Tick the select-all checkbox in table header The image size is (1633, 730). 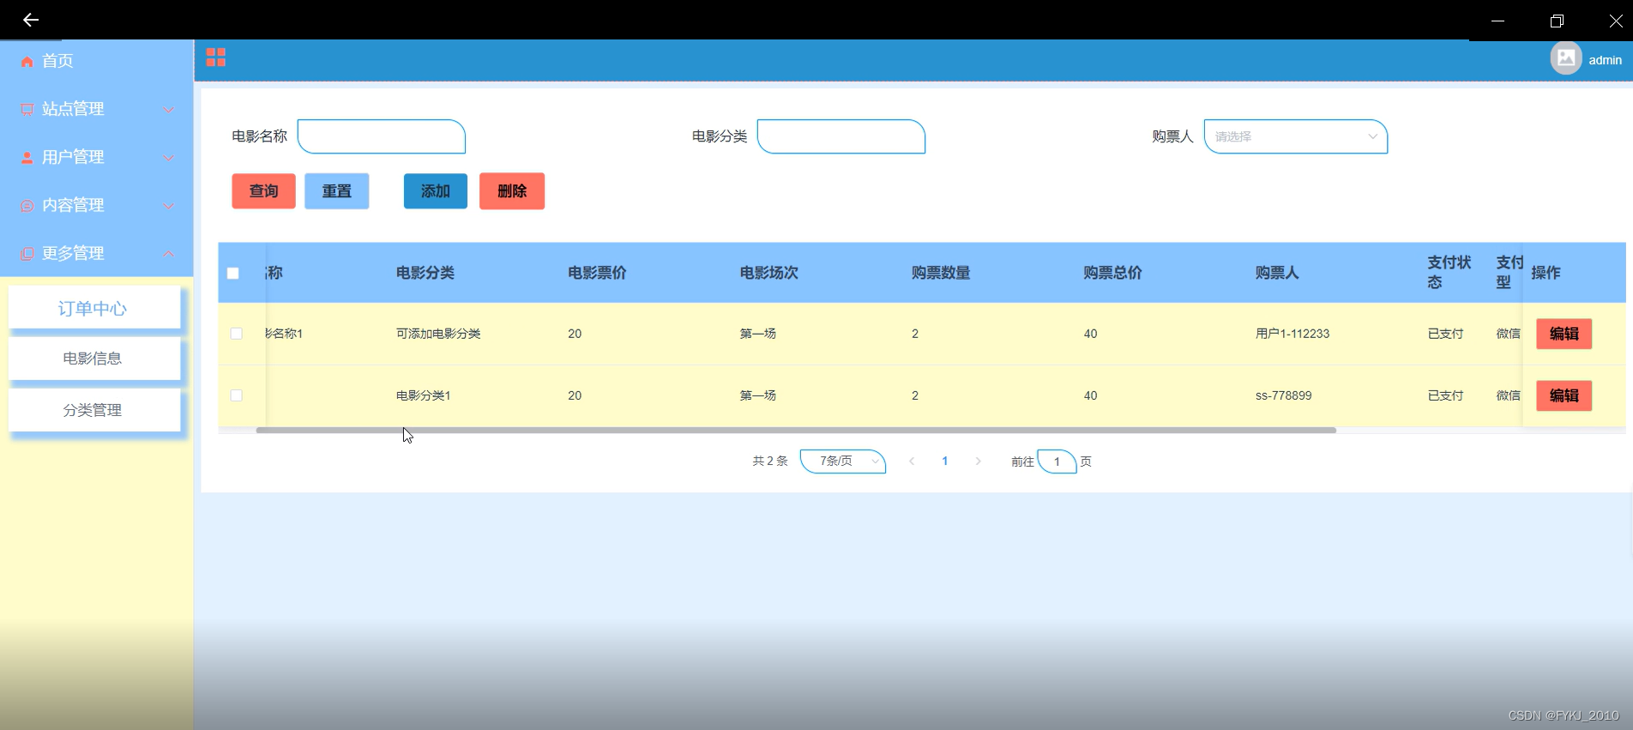click(233, 274)
